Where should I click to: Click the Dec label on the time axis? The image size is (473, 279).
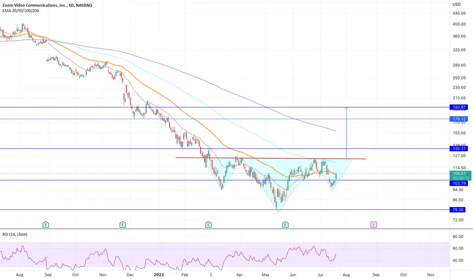(130, 275)
